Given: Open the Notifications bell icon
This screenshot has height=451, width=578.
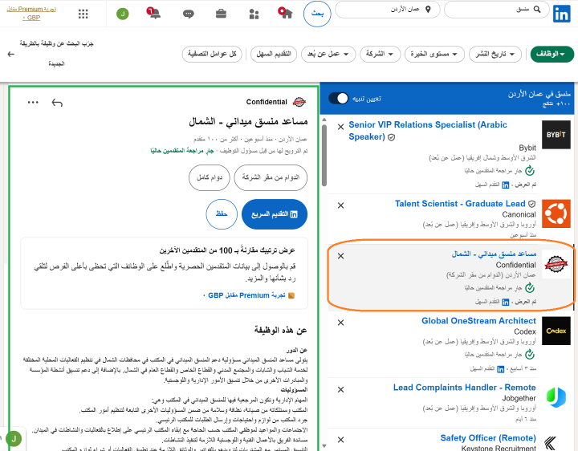Looking at the screenshot, I should coord(154,14).
